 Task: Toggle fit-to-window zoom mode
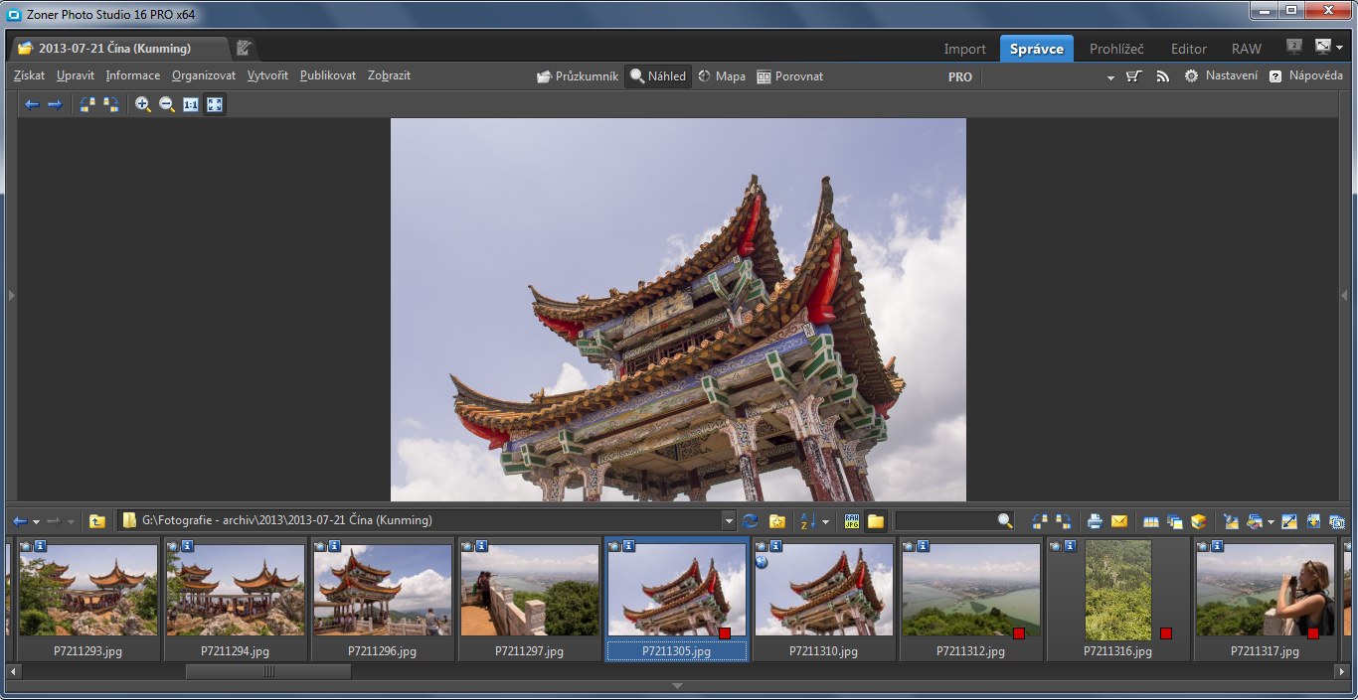pos(215,104)
